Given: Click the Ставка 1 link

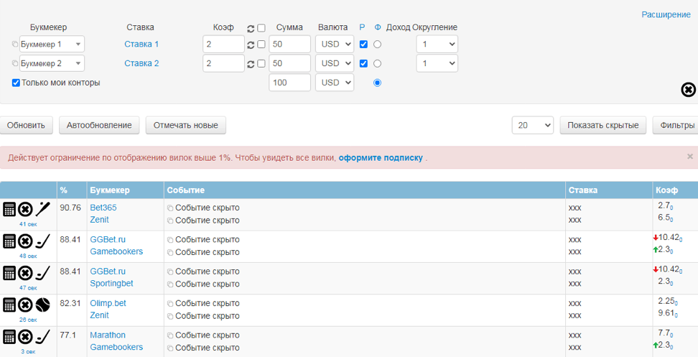Looking at the screenshot, I should tap(141, 44).
